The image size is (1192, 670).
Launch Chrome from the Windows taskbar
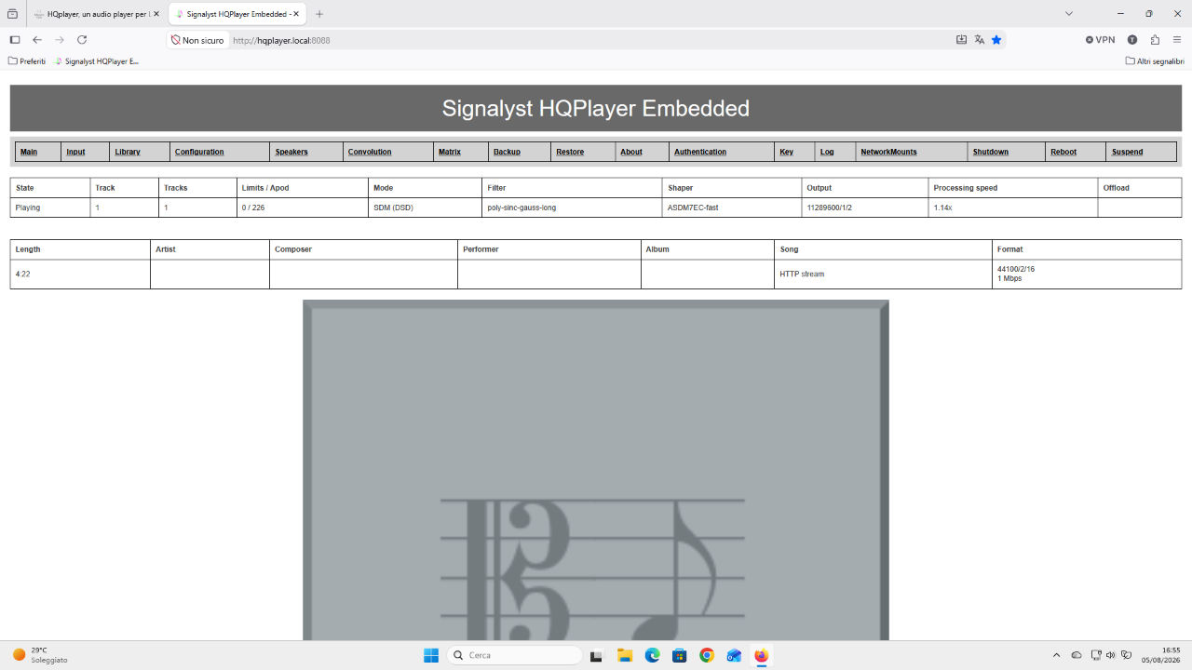[x=707, y=655]
